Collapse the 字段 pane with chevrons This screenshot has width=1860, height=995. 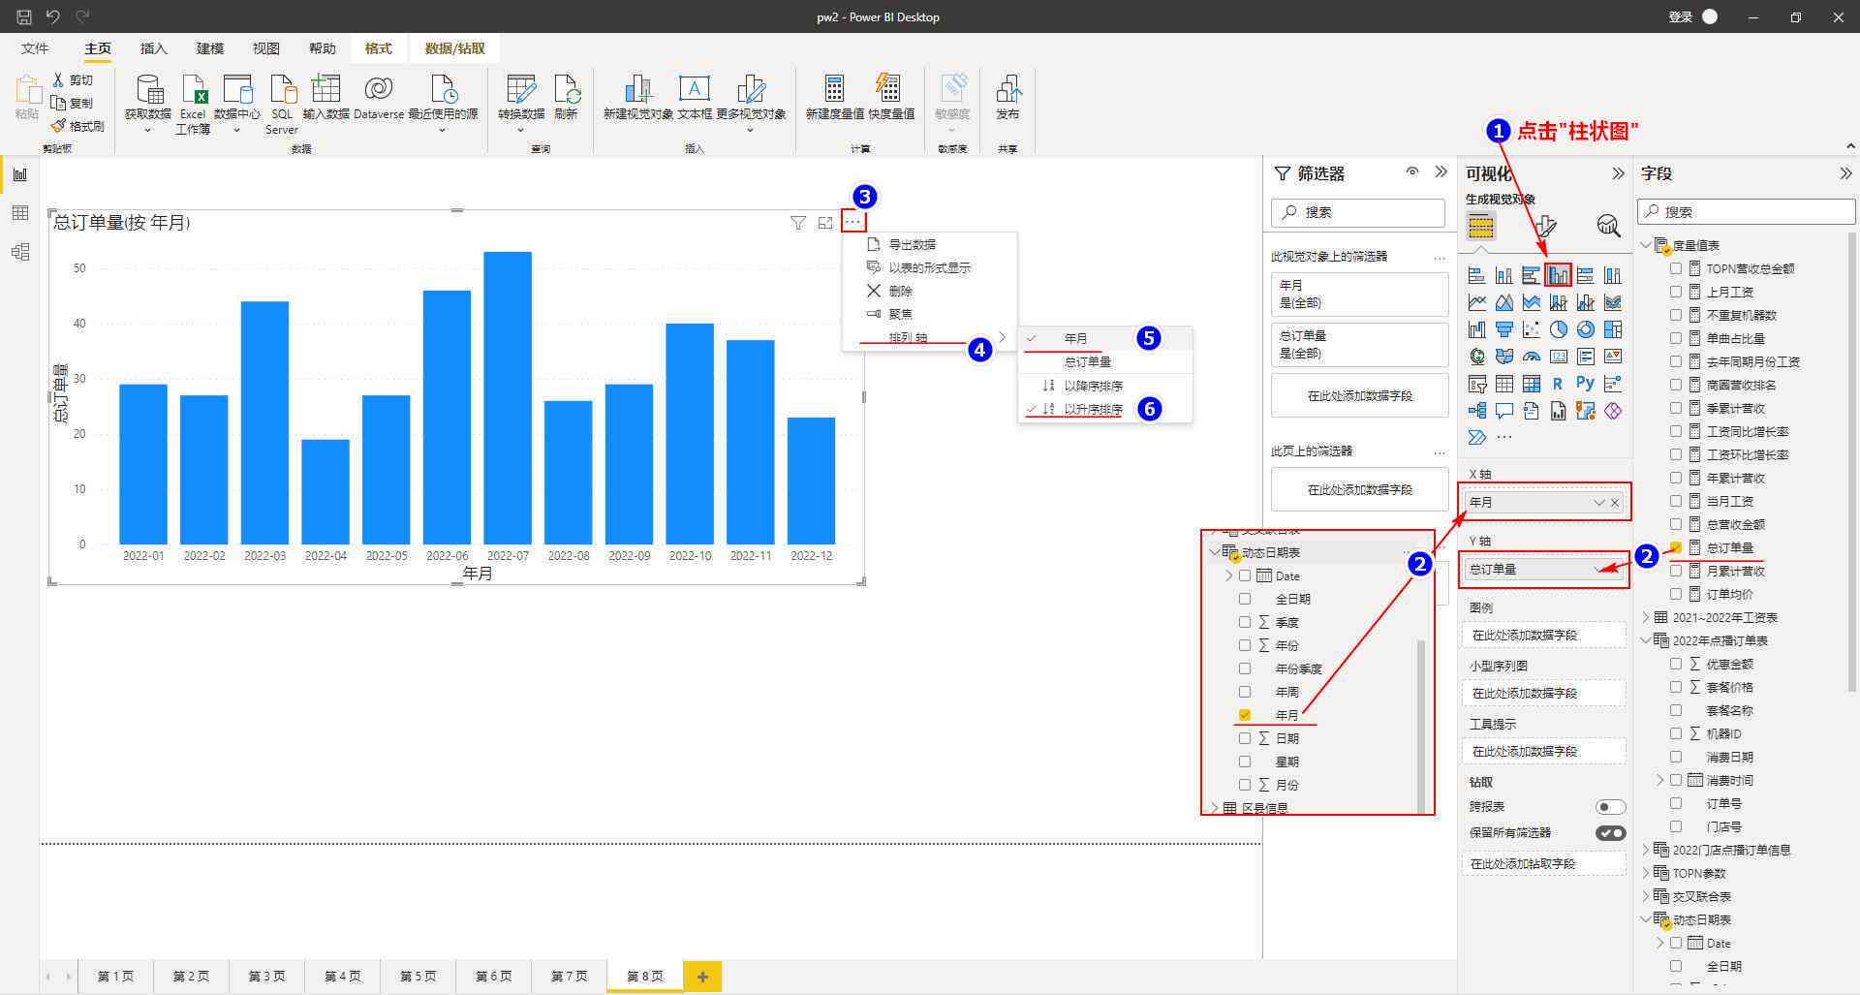point(1845,173)
